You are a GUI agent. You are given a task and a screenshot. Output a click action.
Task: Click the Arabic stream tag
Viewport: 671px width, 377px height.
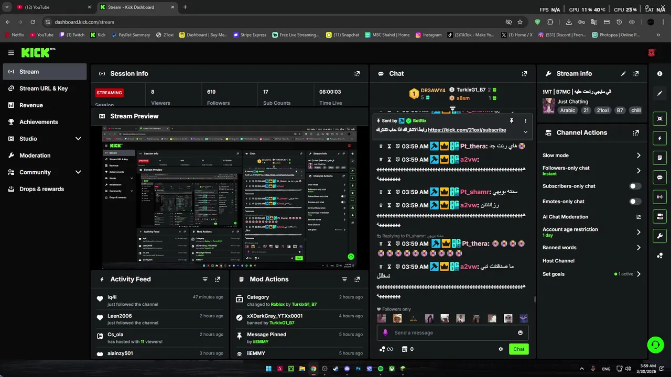568,110
